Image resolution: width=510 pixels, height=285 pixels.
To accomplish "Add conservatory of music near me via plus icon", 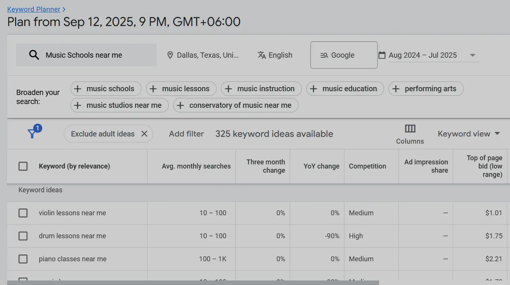I will click(x=180, y=105).
